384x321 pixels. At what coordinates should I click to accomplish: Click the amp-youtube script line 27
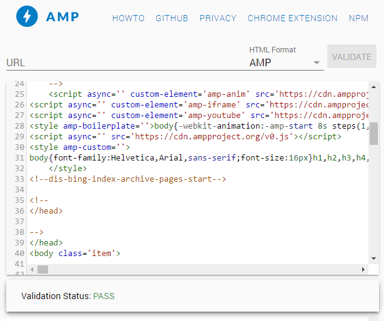199,116
